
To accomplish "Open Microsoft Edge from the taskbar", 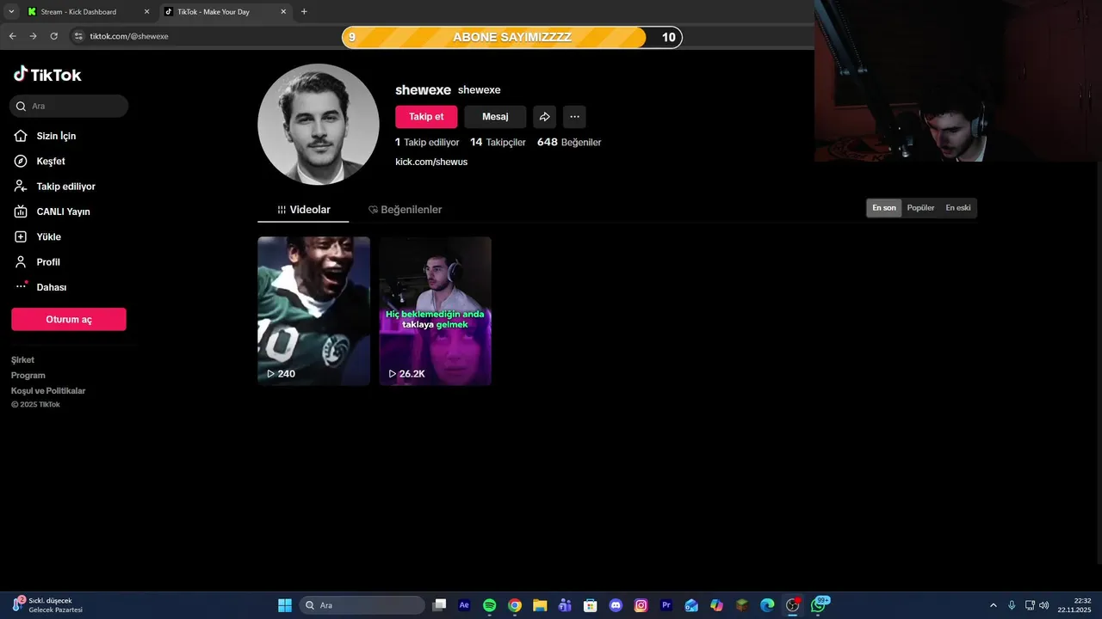I will pyautogui.click(x=767, y=605).
